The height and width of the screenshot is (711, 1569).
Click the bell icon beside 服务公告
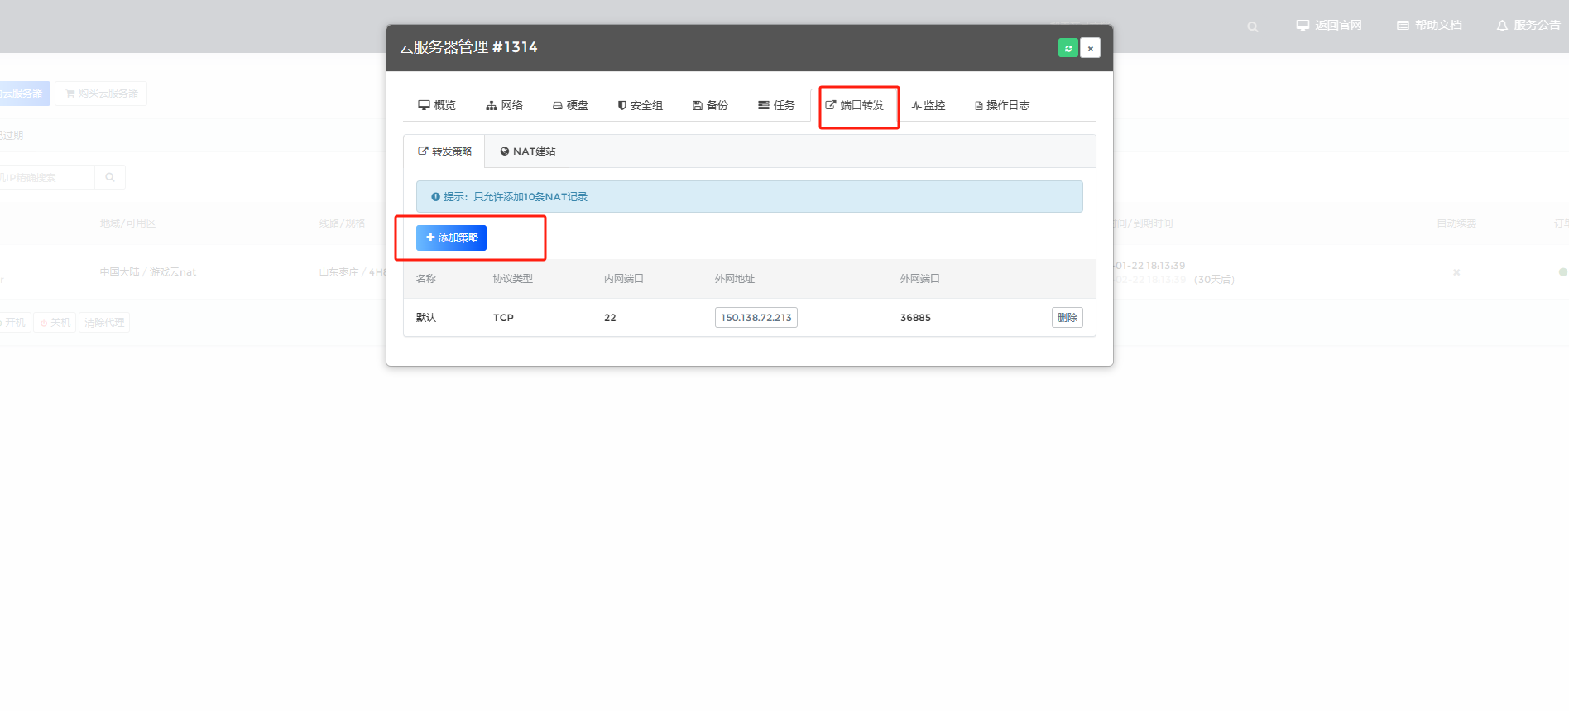(x=1502, y=26)
